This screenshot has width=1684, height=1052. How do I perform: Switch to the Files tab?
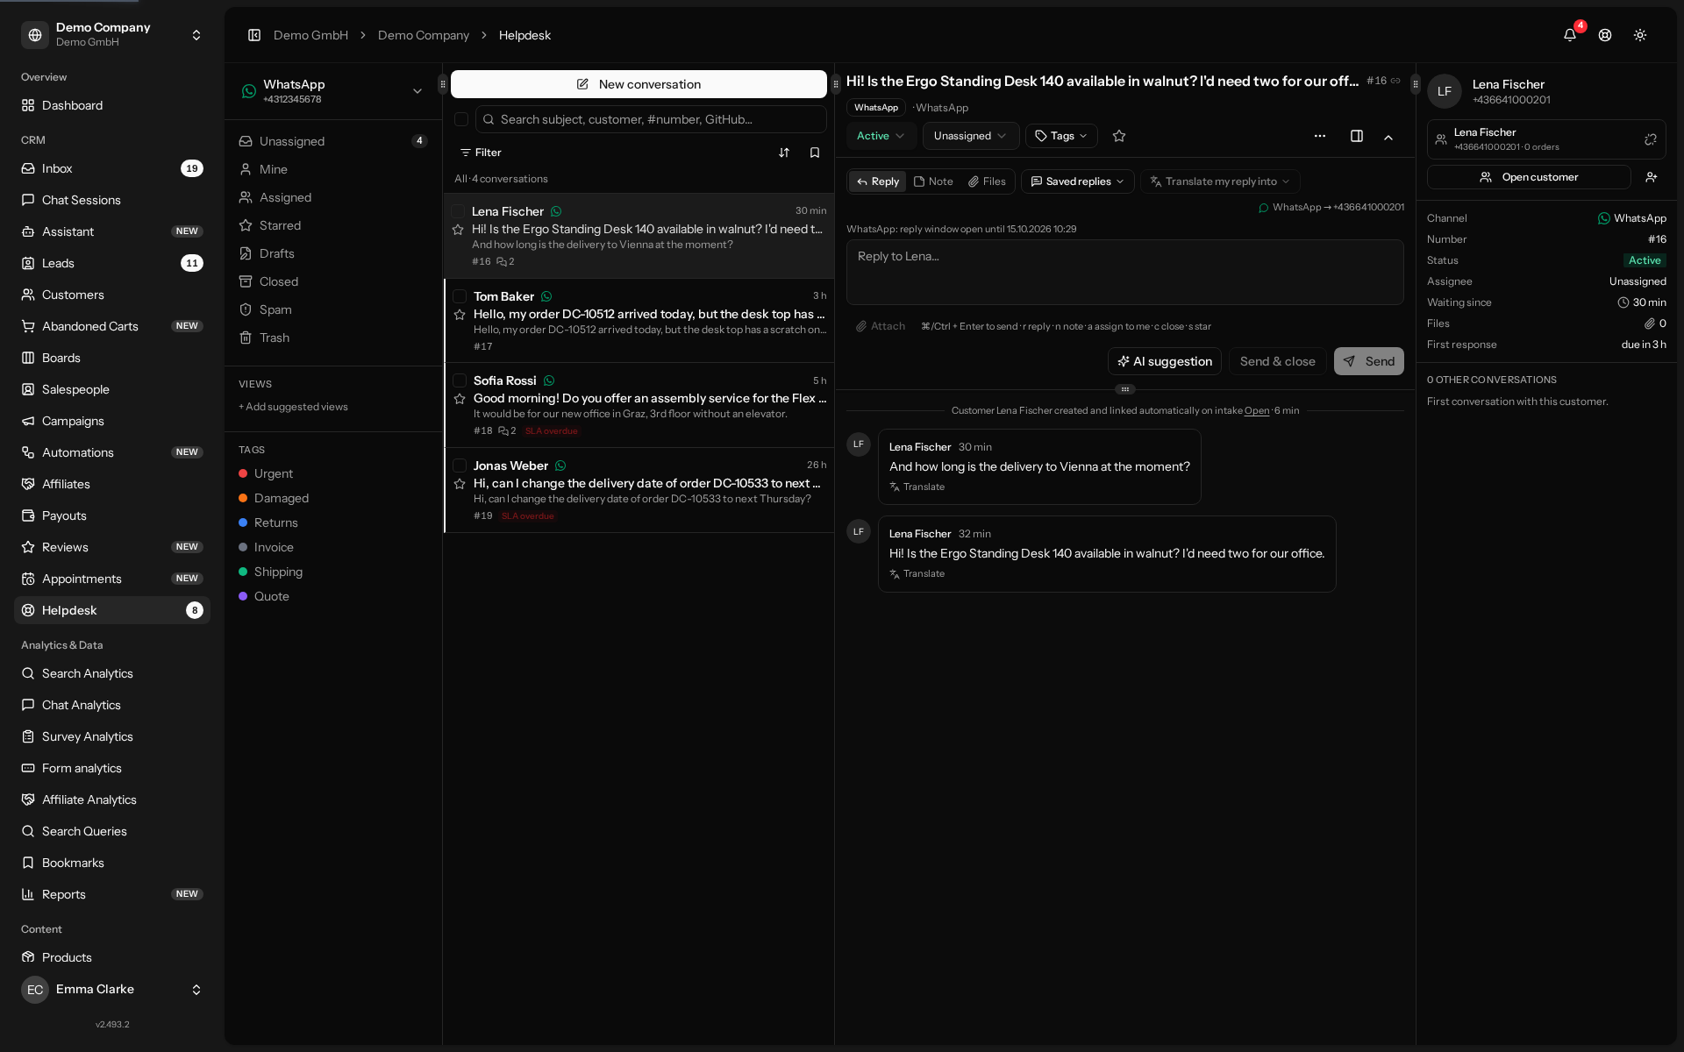(x=987, y=181)
